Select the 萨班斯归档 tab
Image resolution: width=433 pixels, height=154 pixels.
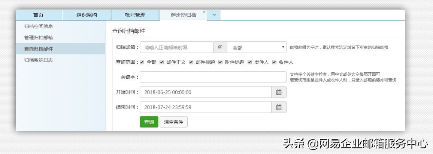[x=184, y=15]
